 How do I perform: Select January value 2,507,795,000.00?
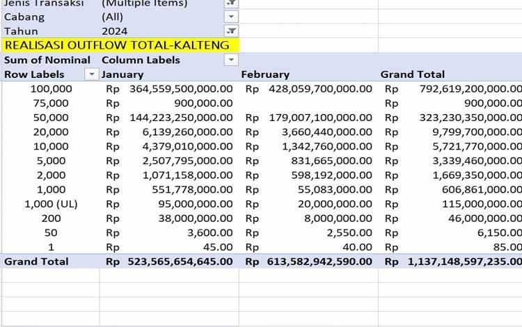tap(187, 161)
